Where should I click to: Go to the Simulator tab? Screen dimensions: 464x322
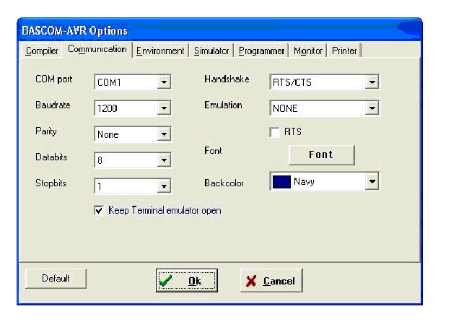[211, 51]
